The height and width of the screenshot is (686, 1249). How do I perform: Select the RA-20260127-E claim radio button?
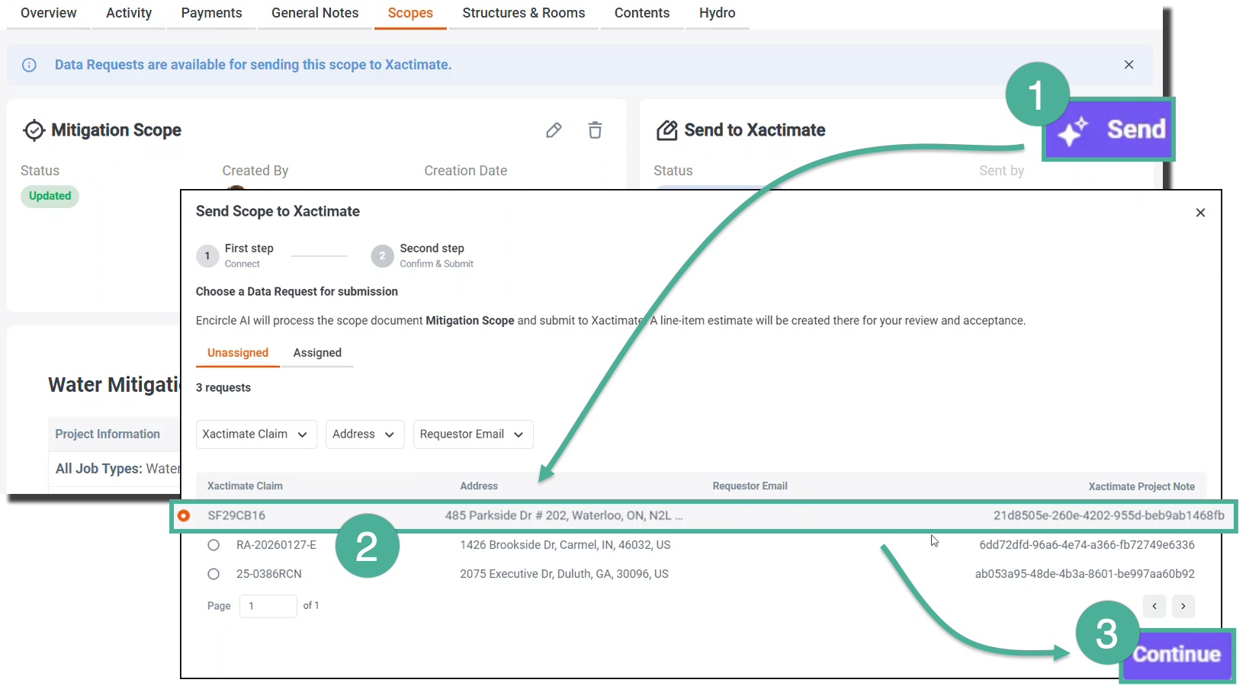[x=214, y=545]
